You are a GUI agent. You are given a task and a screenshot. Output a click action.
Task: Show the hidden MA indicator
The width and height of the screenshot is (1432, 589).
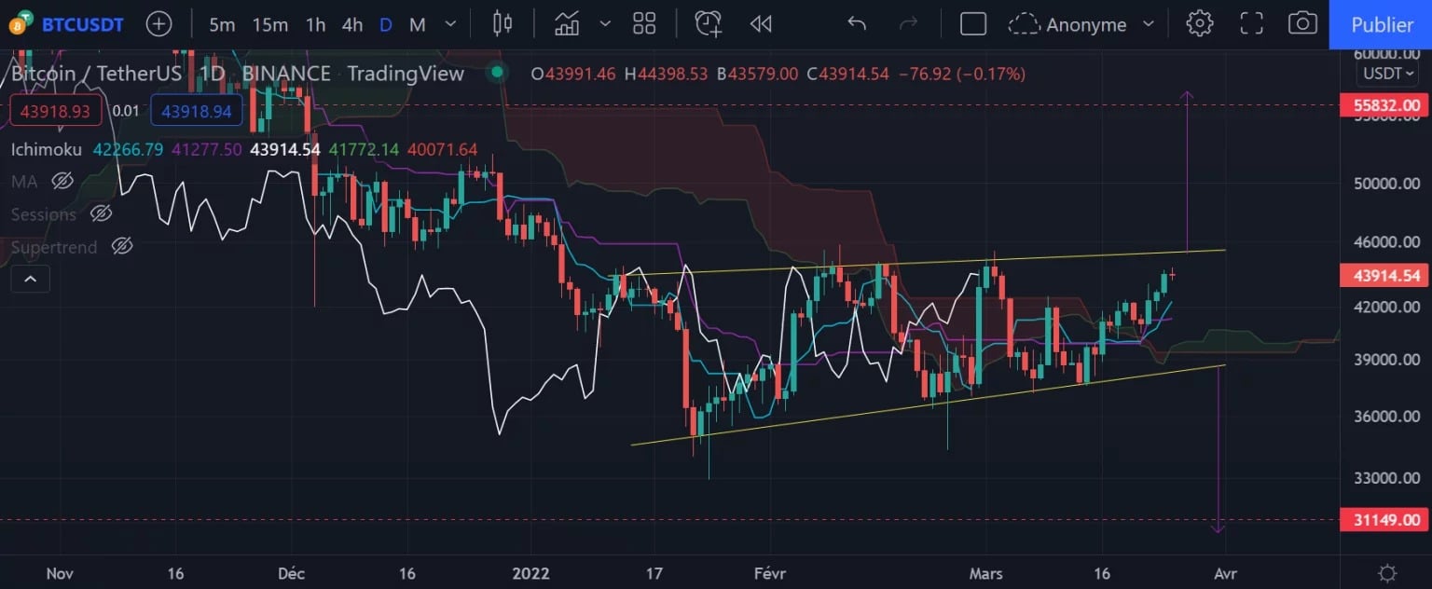pyautogui.click(x=62, y=182)
